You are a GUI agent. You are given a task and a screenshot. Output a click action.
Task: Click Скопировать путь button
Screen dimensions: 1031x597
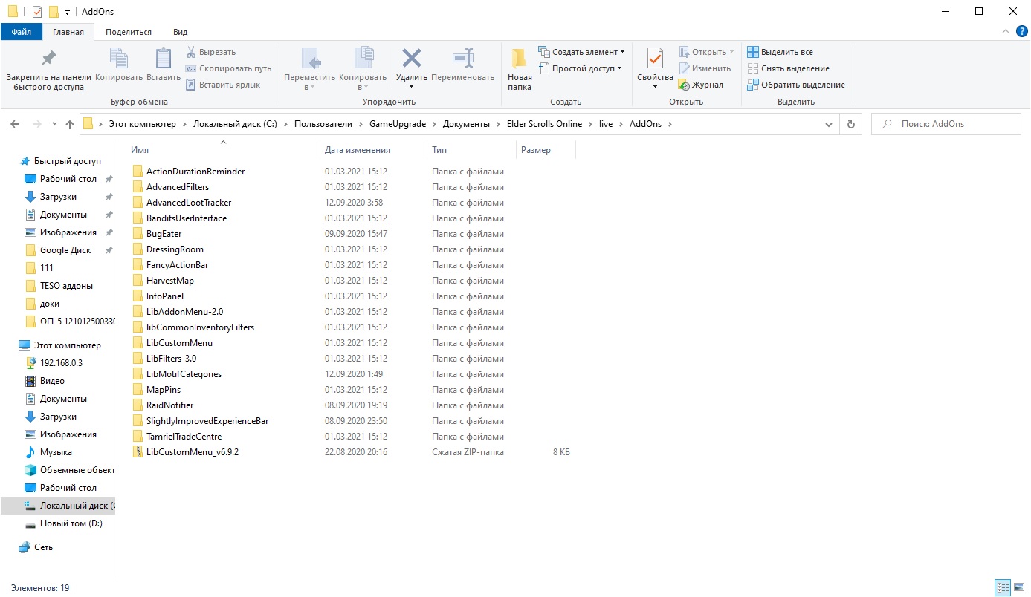[228, 68]
